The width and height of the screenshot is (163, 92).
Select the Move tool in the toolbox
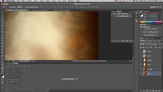pos(2,14)
